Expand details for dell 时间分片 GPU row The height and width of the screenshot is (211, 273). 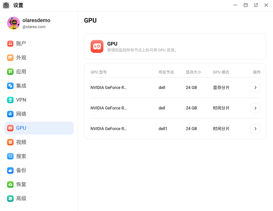coord(256,108)
